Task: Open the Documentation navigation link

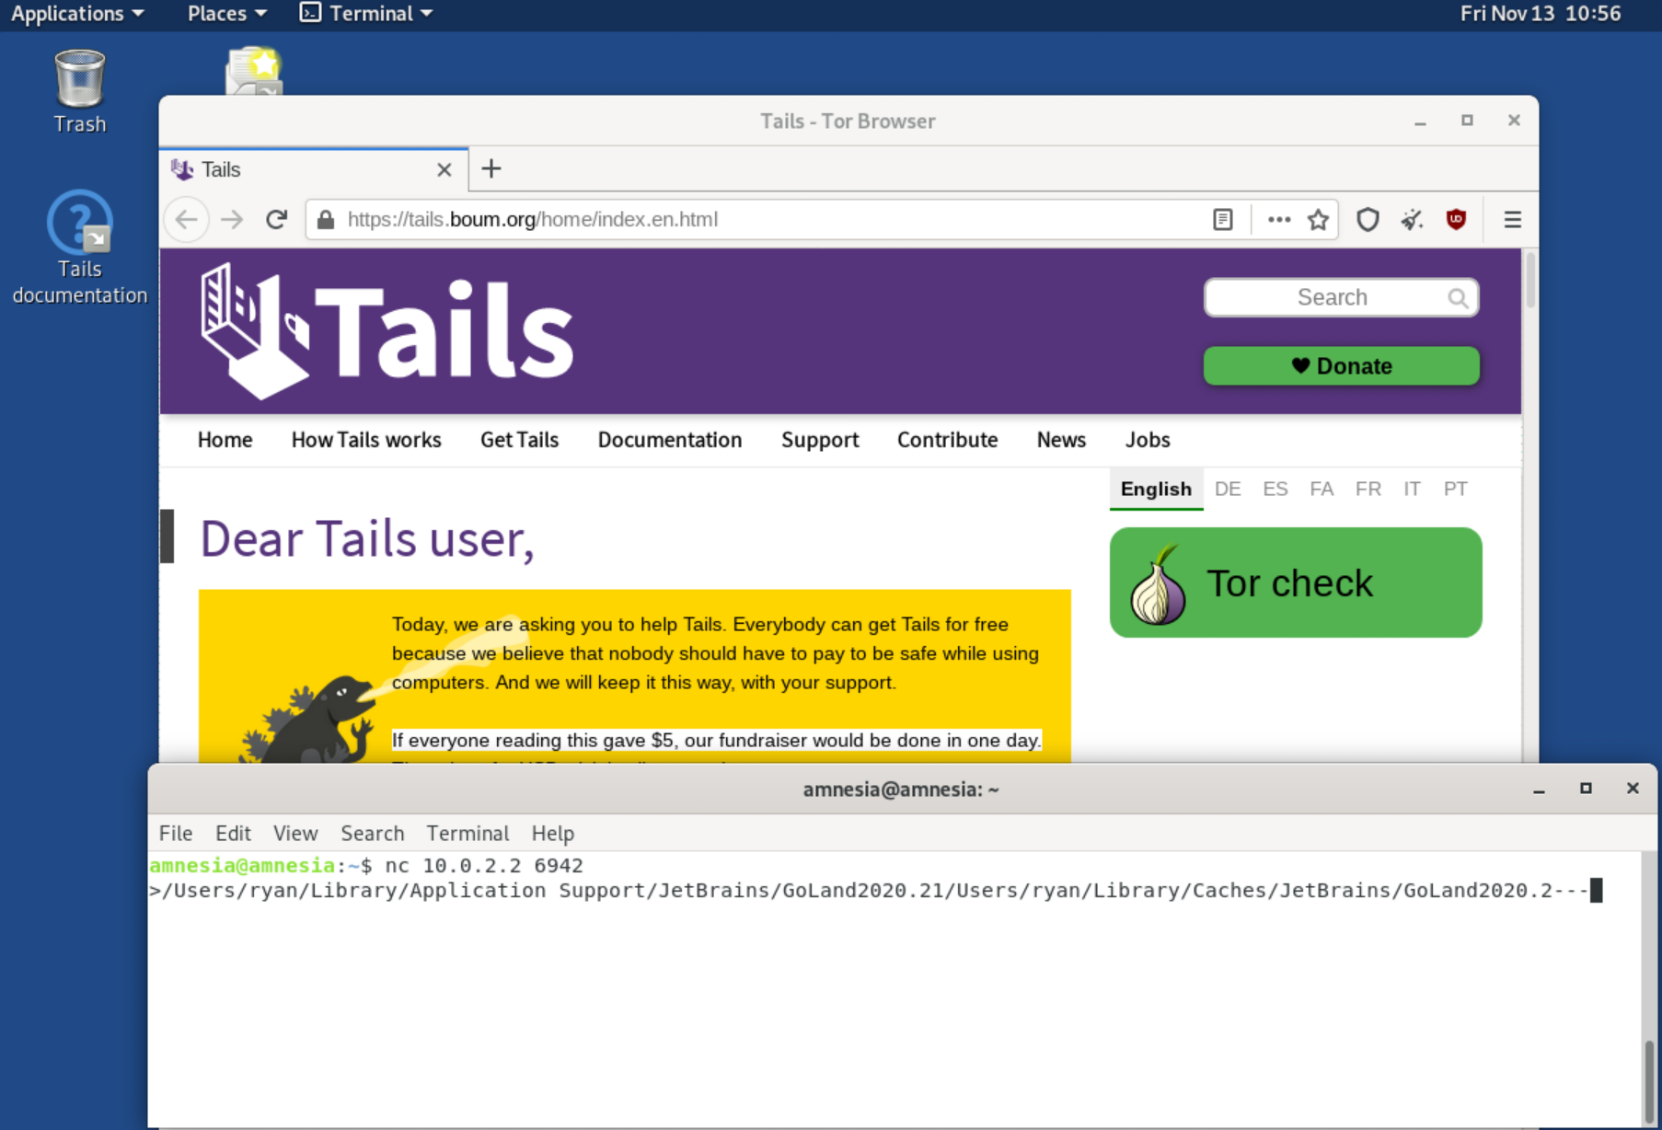Action: (x=670, y=440)
